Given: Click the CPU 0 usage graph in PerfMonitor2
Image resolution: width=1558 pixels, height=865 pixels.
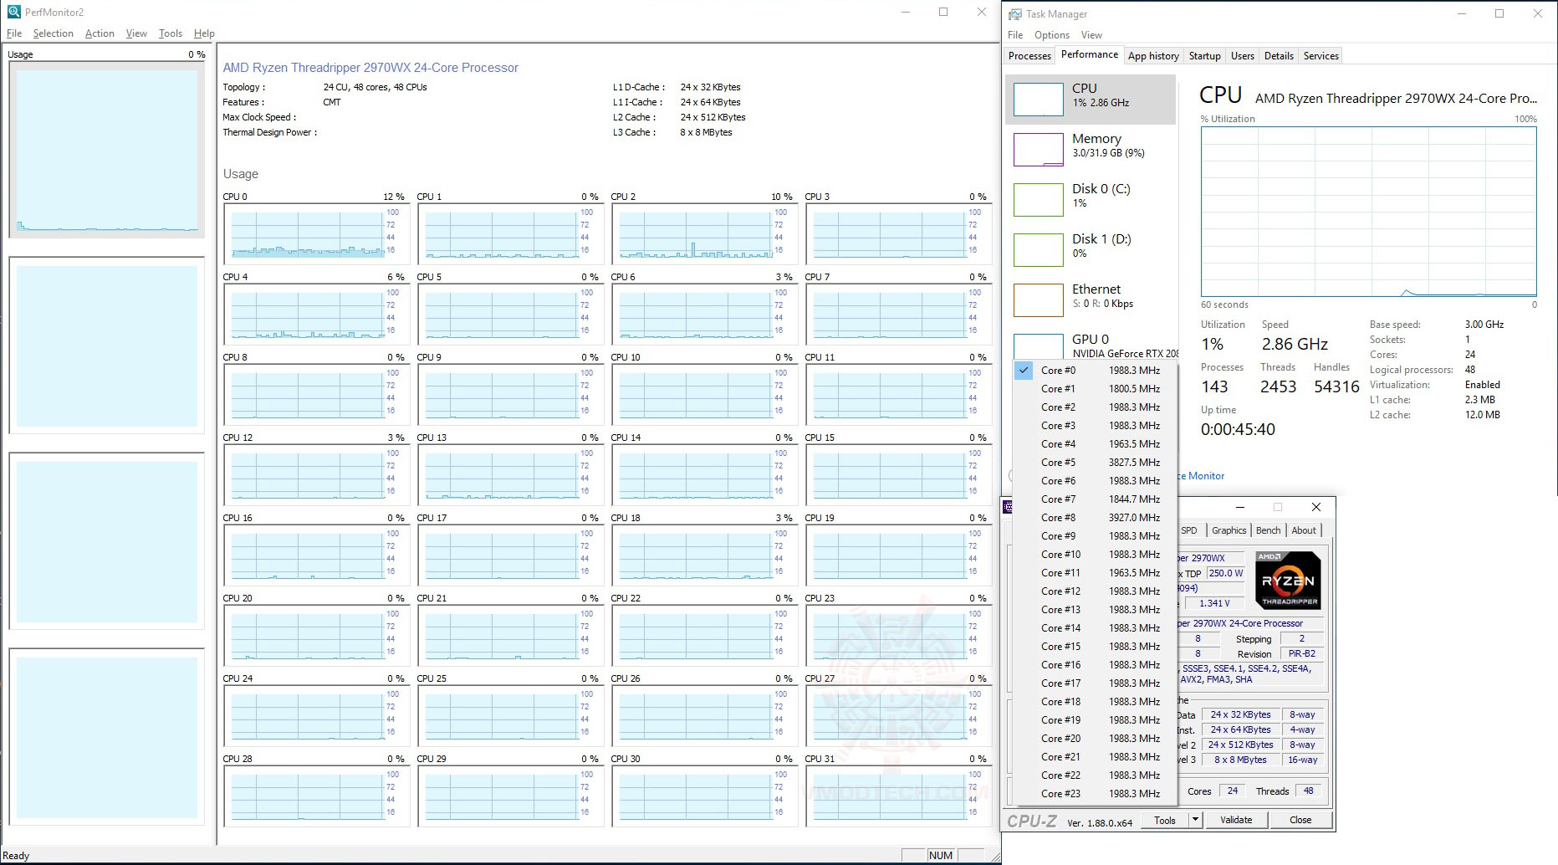Looking at the screenshot, I should pyautogui.click(x=315, y=233).
